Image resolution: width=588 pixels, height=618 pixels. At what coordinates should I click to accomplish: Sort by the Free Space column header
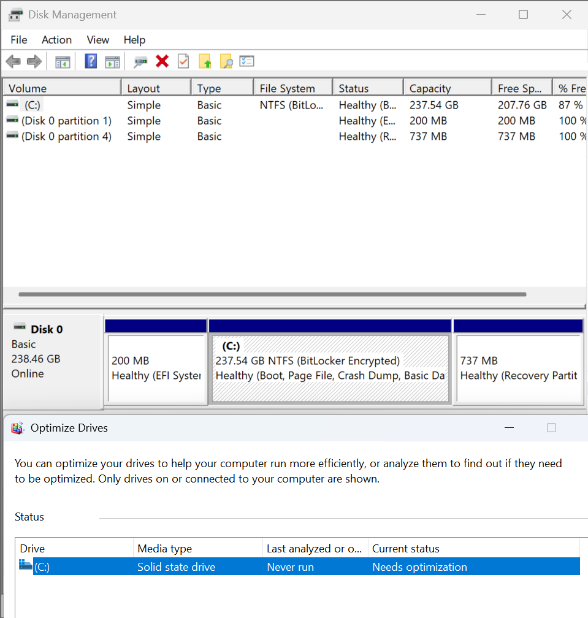[522, 88]
